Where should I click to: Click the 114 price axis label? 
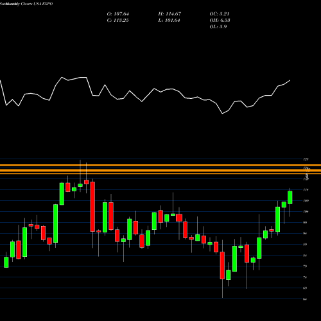[x=306, y=190]
